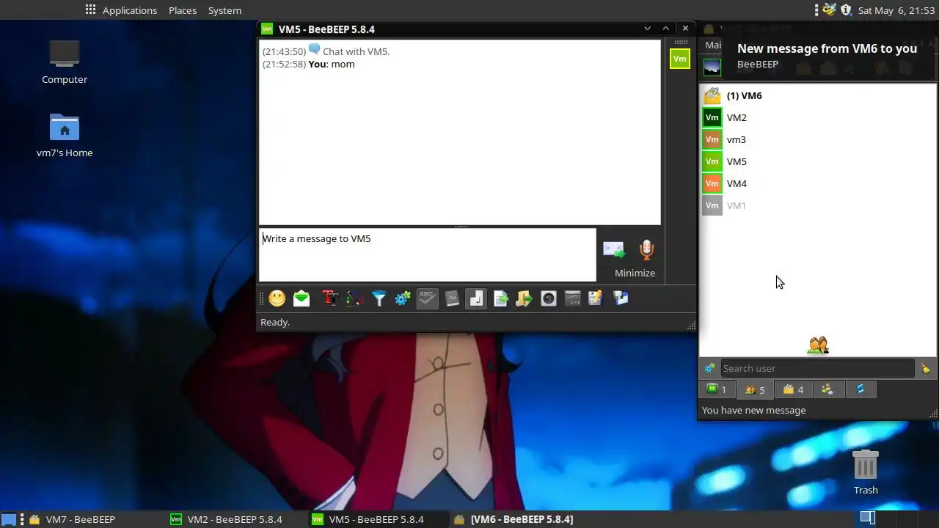Click show desktop button in bottom panel

pyautogui.click(x=8, y=519)
